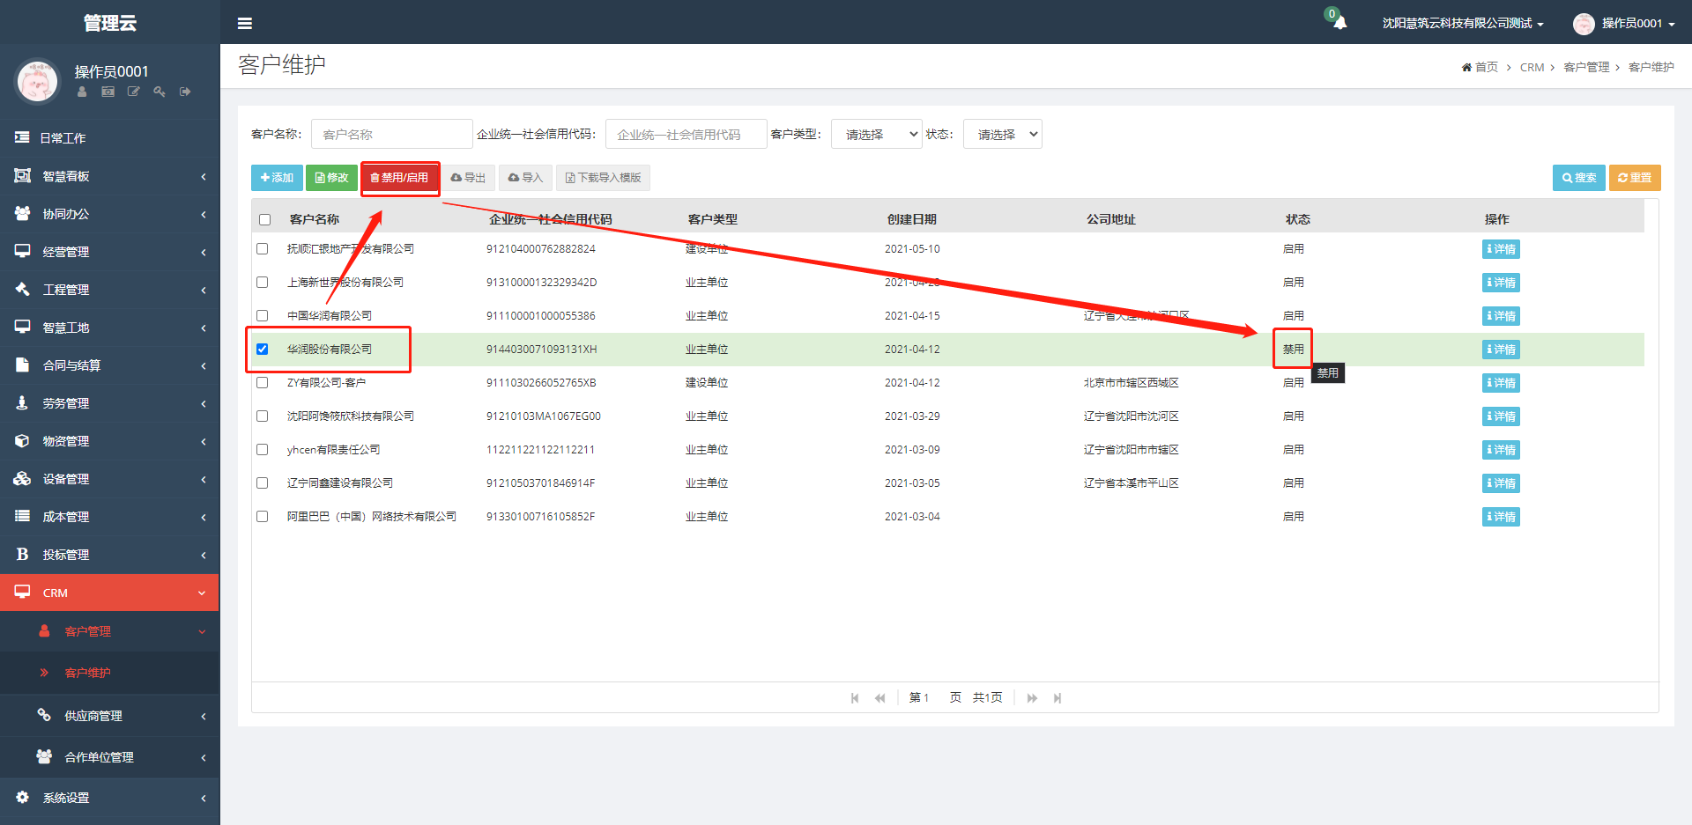Click the user profile icon under 操作员0001

82,92
